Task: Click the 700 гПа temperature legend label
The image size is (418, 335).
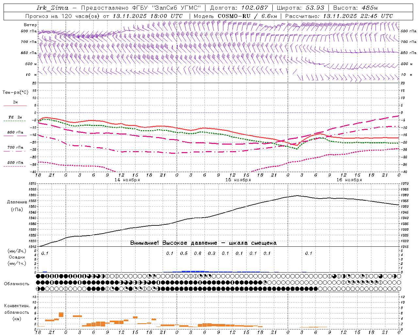Action: click(x=15, y=148)
